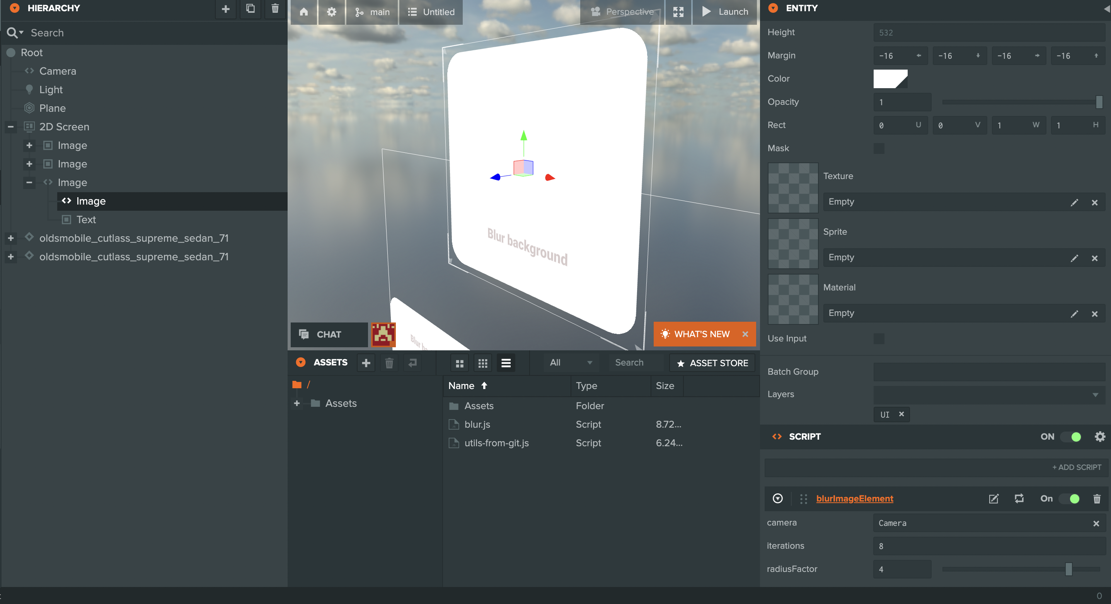Open the Script component settings gear
Viewport: 1111px width, 604px height.
pyautogui.click(x=1100, y=436)
